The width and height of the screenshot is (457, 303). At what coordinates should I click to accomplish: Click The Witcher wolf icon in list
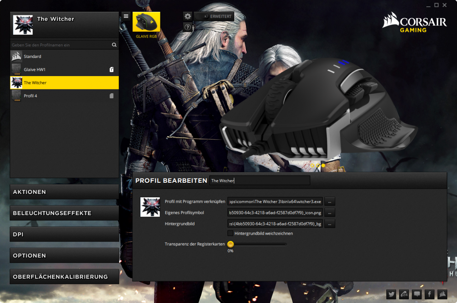[x=16, y=83]
